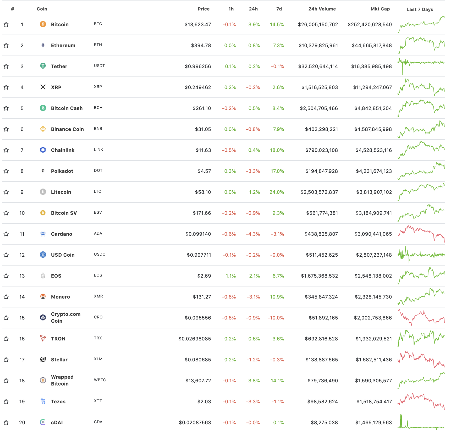Image resolution: width=451 pixels, height=430 pixels.
Task: Toggle favorite star on XRP row
Action: click(x=6, y=87)
